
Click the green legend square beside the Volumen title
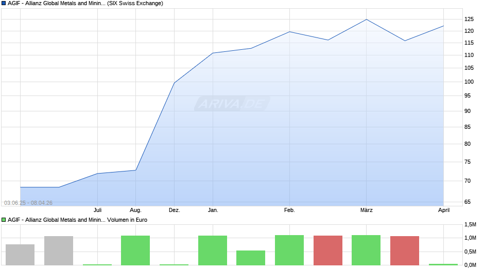click(4, 220)
